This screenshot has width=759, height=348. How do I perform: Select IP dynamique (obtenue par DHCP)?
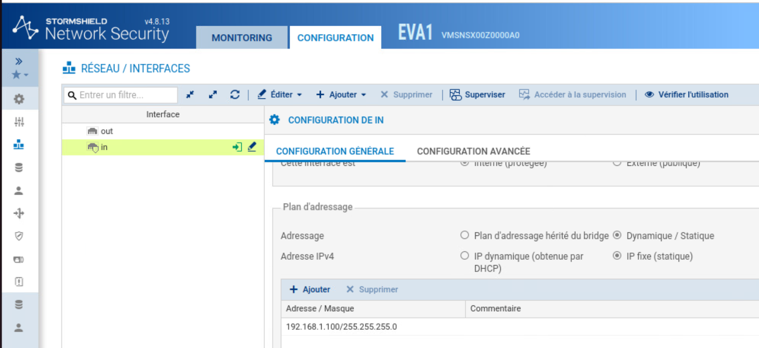tap(464, 255)
